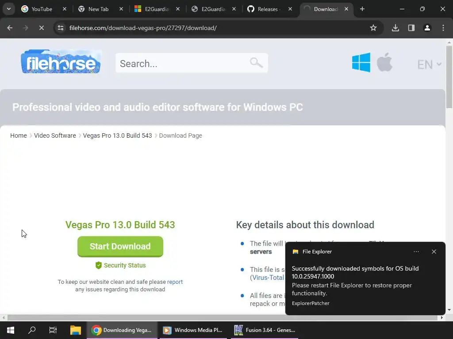
Task: View site information icon in address bar
Action: [61, 28]
